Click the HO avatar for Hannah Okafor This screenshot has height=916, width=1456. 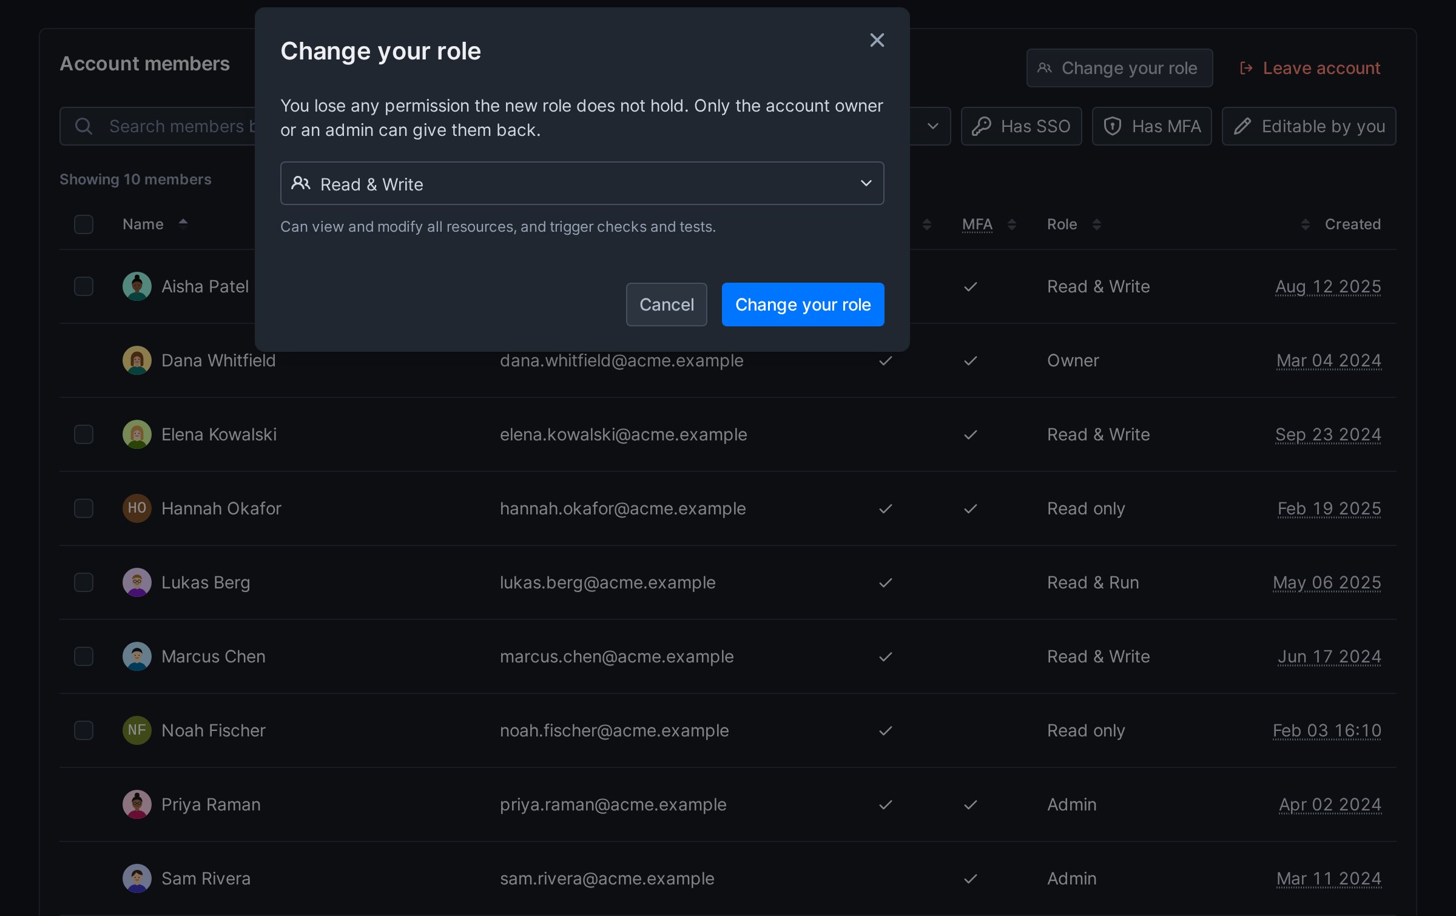[137, 508]
